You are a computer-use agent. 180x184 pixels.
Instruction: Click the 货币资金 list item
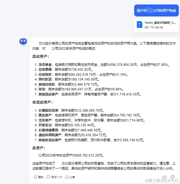[102, 65]
